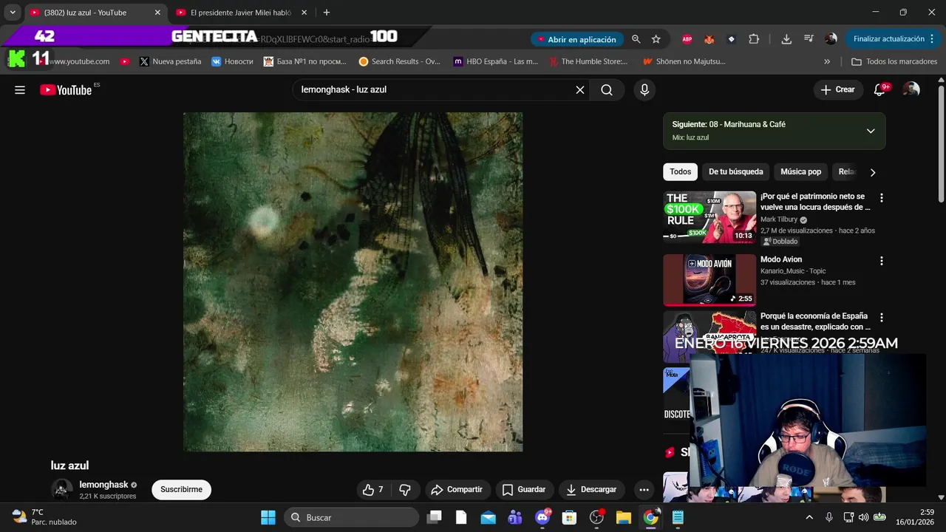Click the Descargar download button
The width and height of the screenshot is (946, 532).
pyautogui.click(x=591, y=489)
